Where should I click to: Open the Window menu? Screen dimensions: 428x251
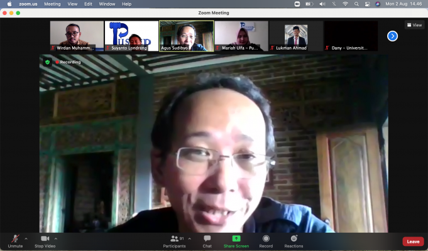point(107,4)
